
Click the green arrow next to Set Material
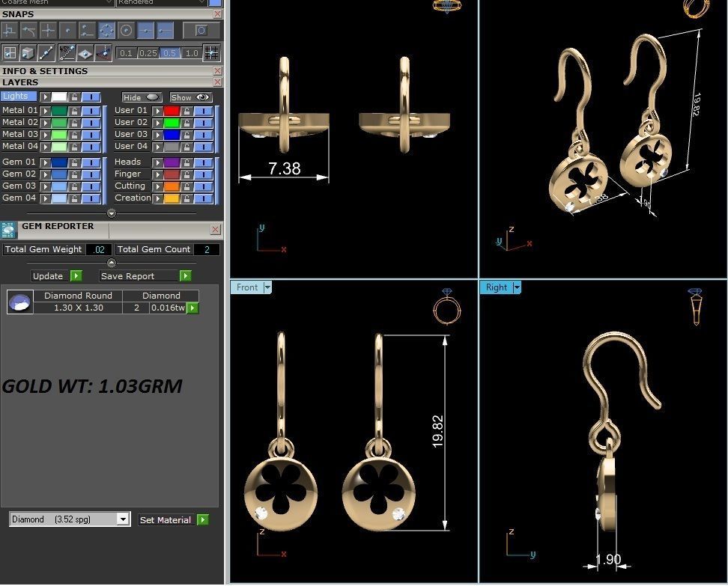pyautogui.click(x=203, y=519)
